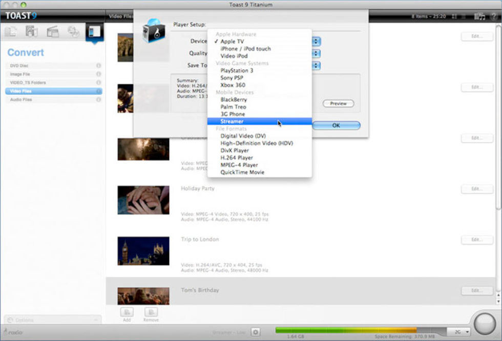
Task: Click the Remove files icon
Action: pos(151,312)
